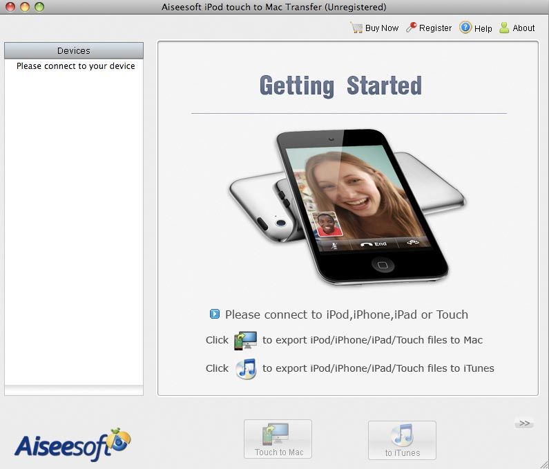Screen dimensions: 549x469
Task: Click 'to export iPod/iPhone/iPad/Touch files to iTunes' text
Action: point(378,368)
